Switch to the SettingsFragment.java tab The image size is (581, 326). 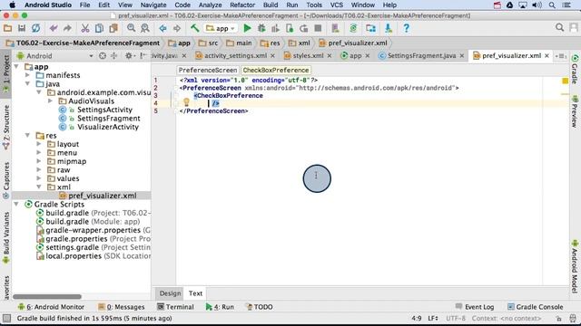point(421,56)
